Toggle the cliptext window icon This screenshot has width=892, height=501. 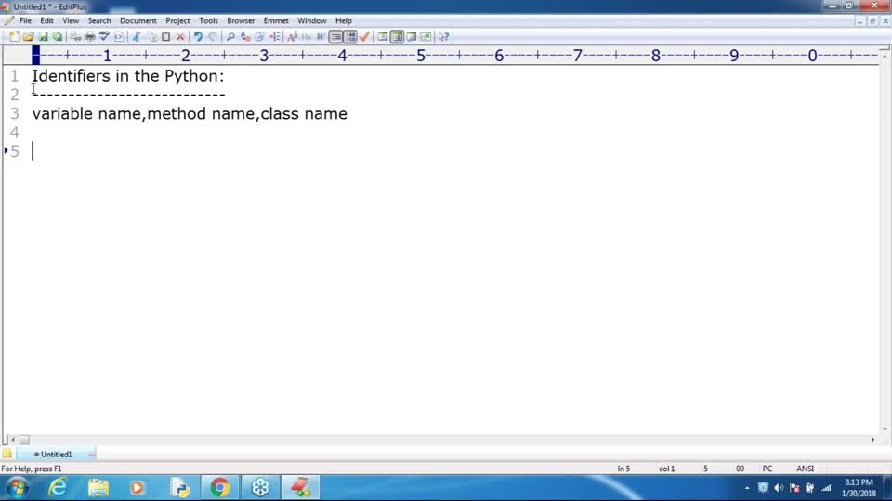click(397, 37)
